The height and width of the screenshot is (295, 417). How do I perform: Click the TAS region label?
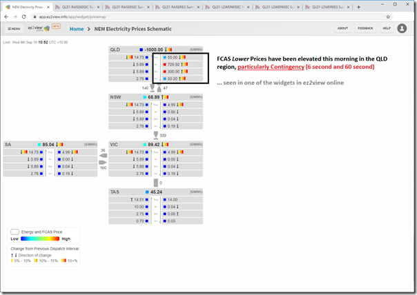115,192
